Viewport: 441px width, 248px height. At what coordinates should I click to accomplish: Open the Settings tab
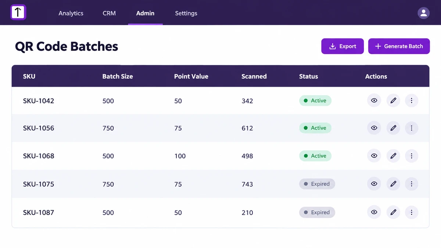[186, 13]
